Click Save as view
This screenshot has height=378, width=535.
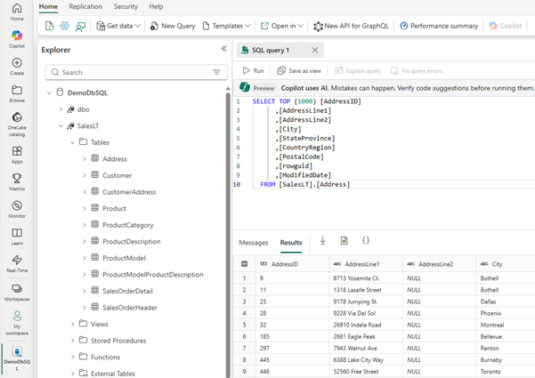coord(299,71)
